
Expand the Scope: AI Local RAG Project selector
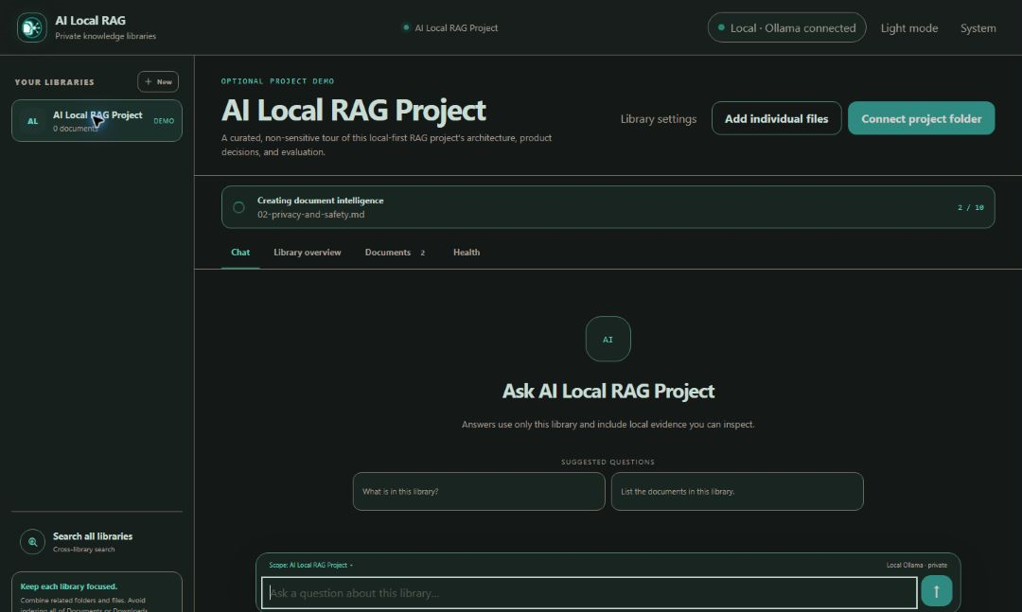311,565
